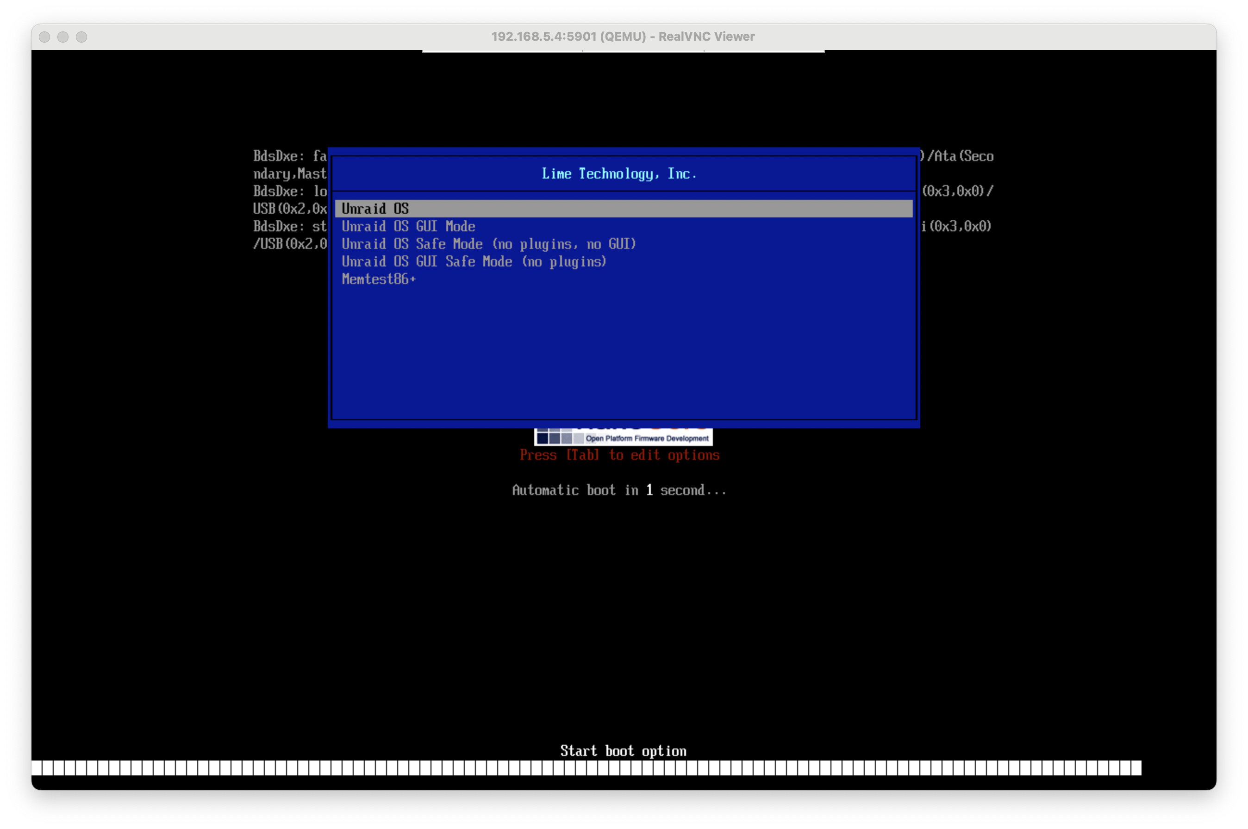Maximize the RealVNC Viewer window
This screenshot has width=1248, height=829.
(x=81, y=37)
